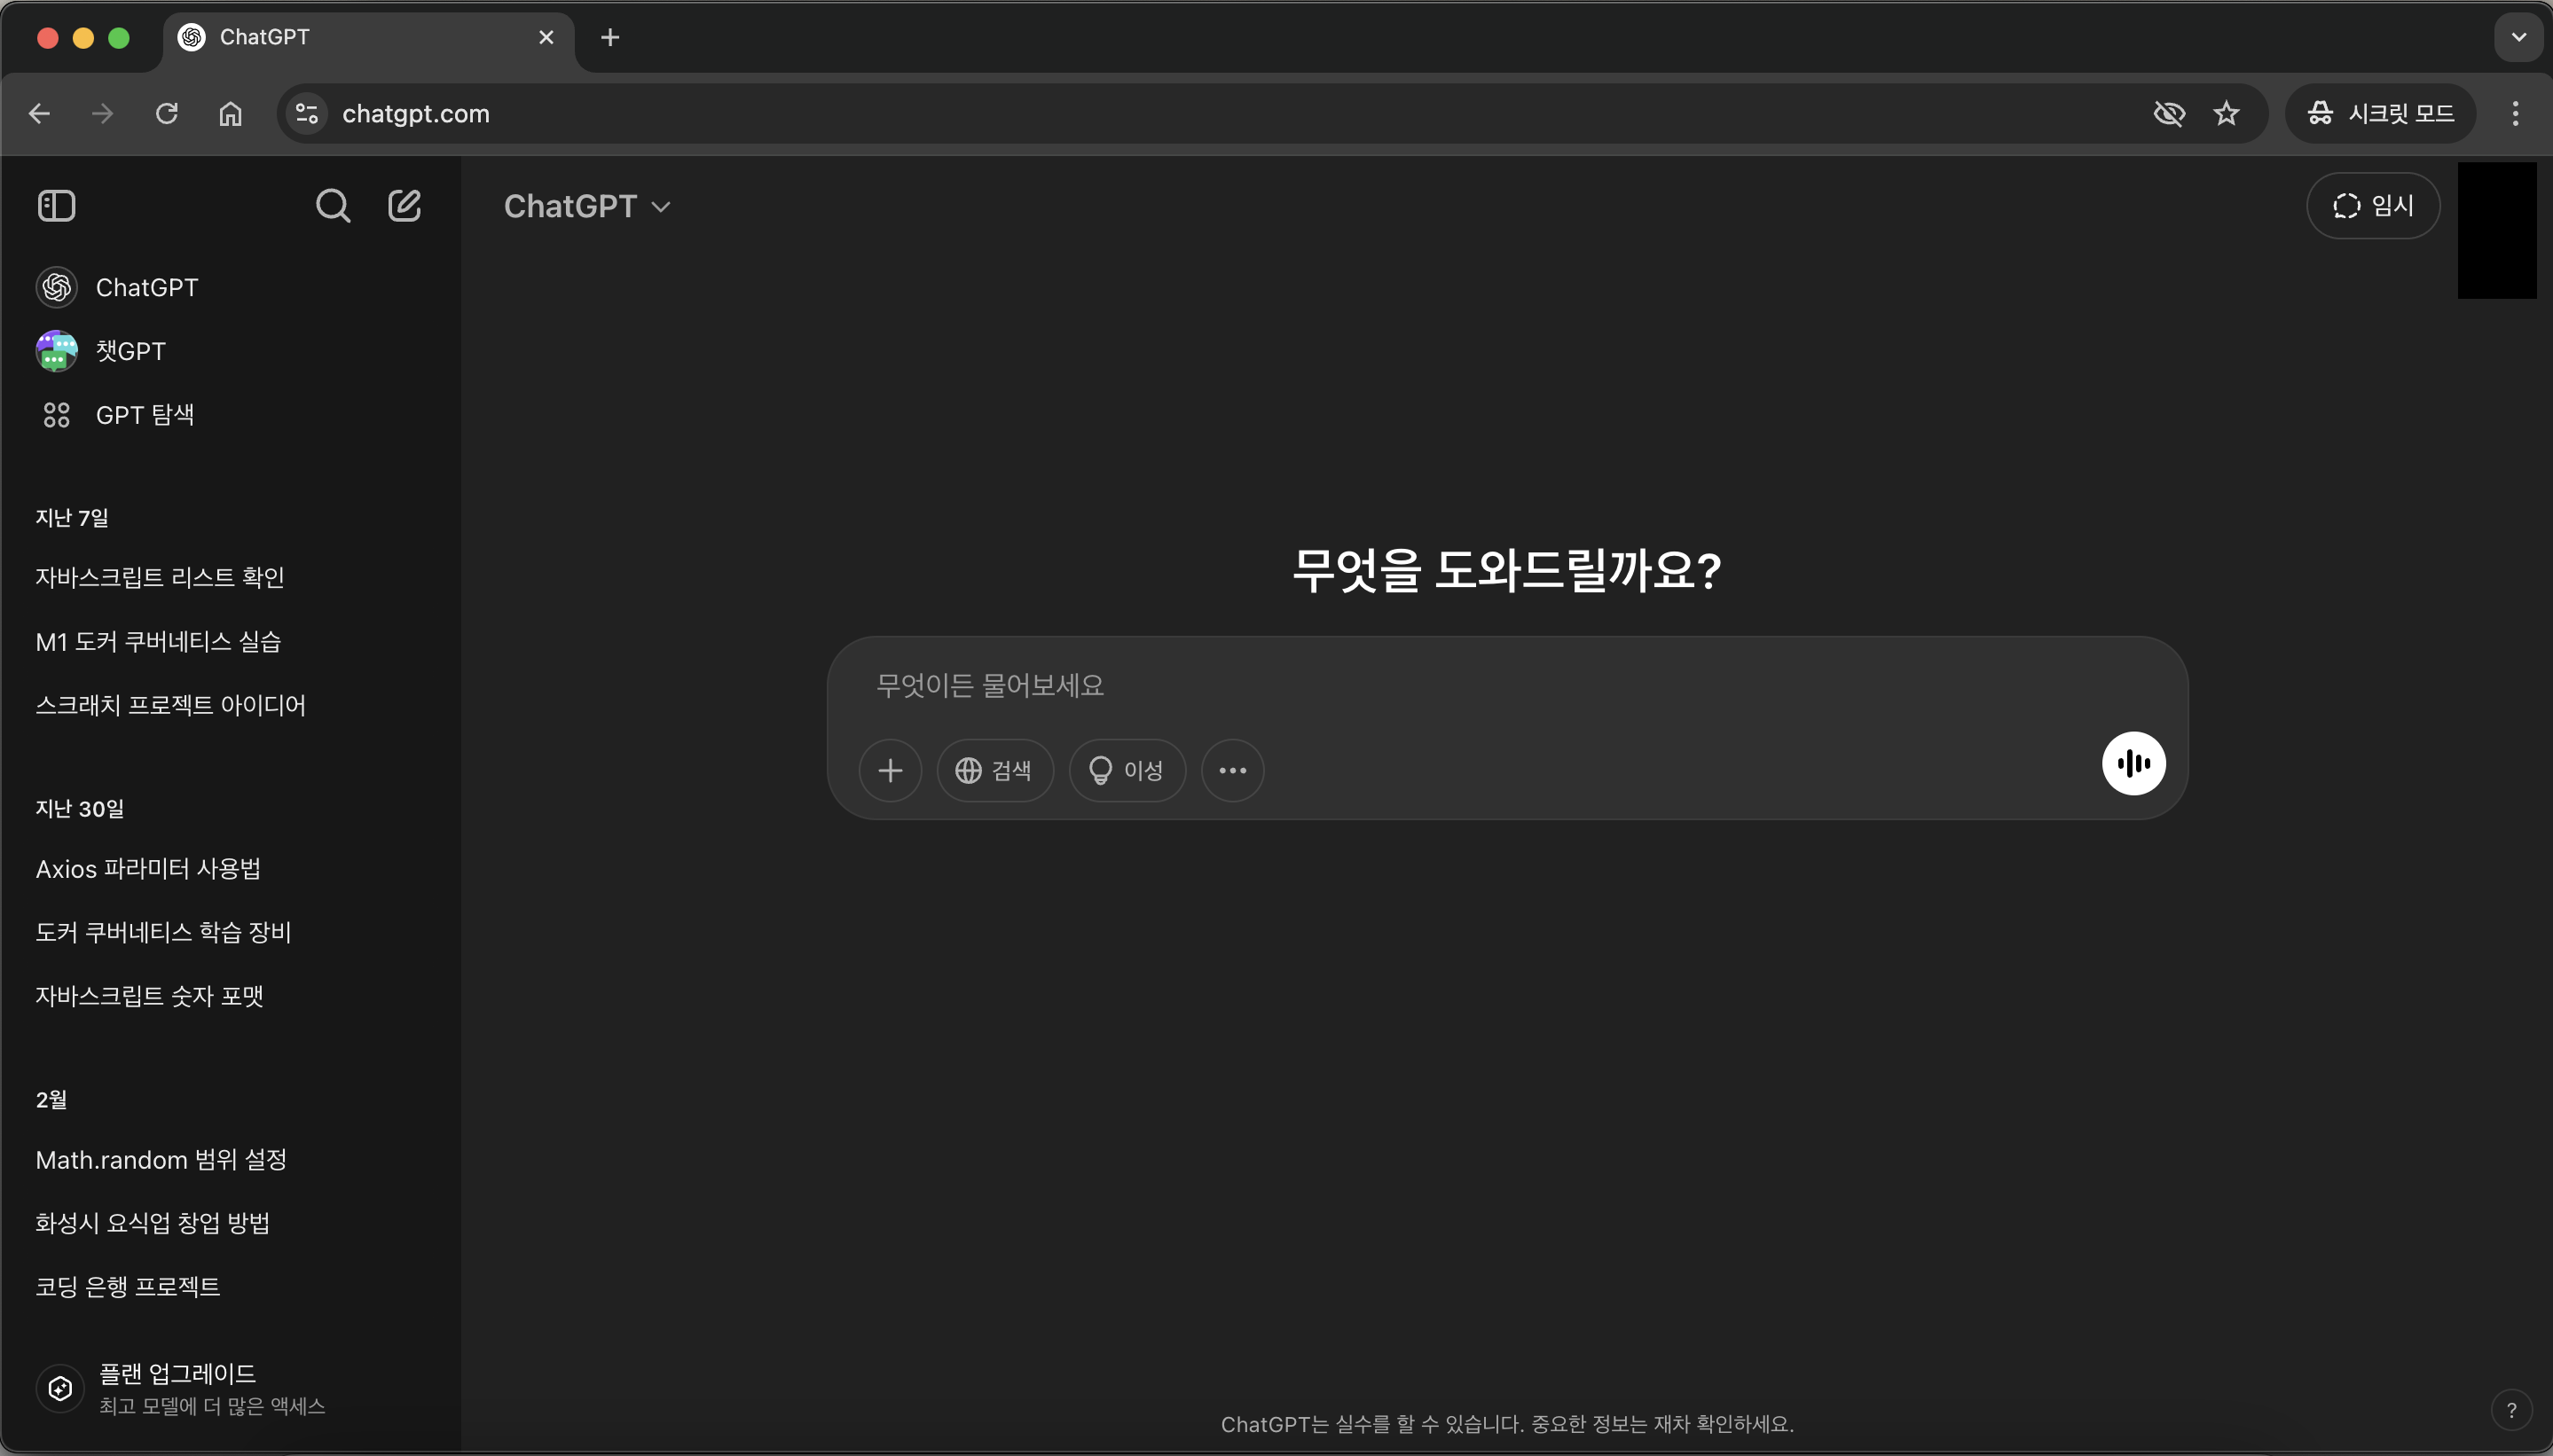Viewport: 2553px width, 1456px height.
Task: Toggle the 검색 web search option
Action: pyautogui.click(x=994, y=771)
